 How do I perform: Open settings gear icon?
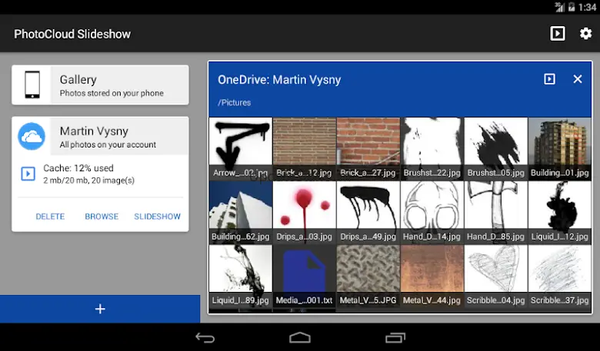pos(585,34)
